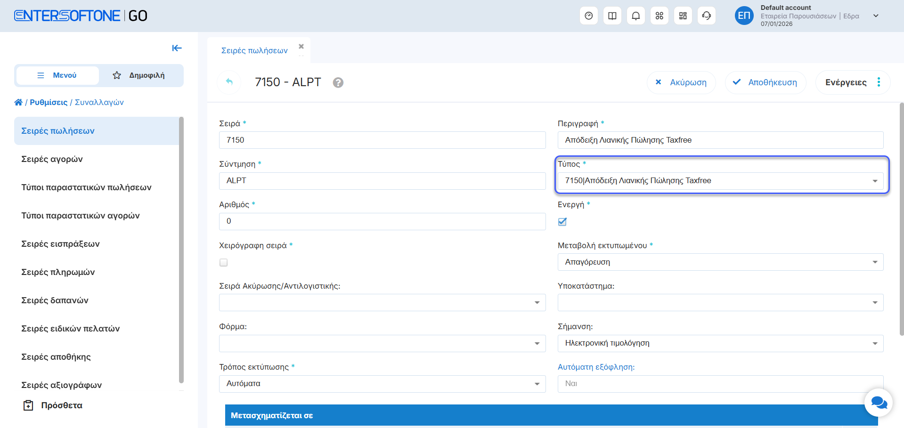Expand the Μεταβολή εκτυπωμένου dropdown
904x428 pixels.
(720, 262)
